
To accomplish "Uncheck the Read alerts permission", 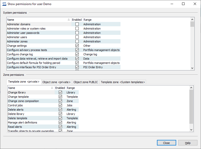I will click(60, 127).
